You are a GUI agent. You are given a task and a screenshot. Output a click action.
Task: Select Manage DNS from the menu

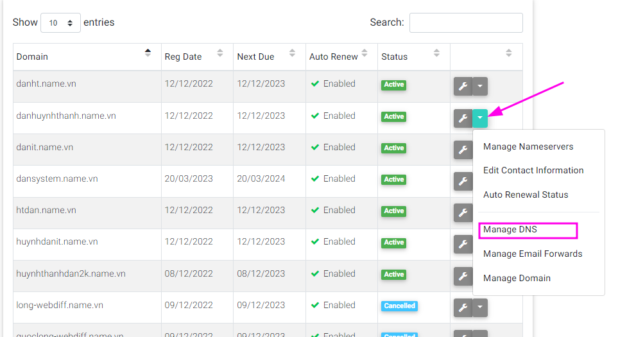click(510, 230)
